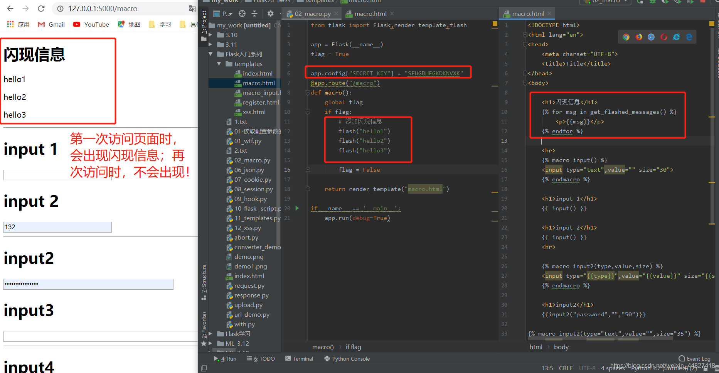The width and height of the screenshot is (719, 373).
Task: Click the run gutter arrow at line 20
Action: click(297, 208)
